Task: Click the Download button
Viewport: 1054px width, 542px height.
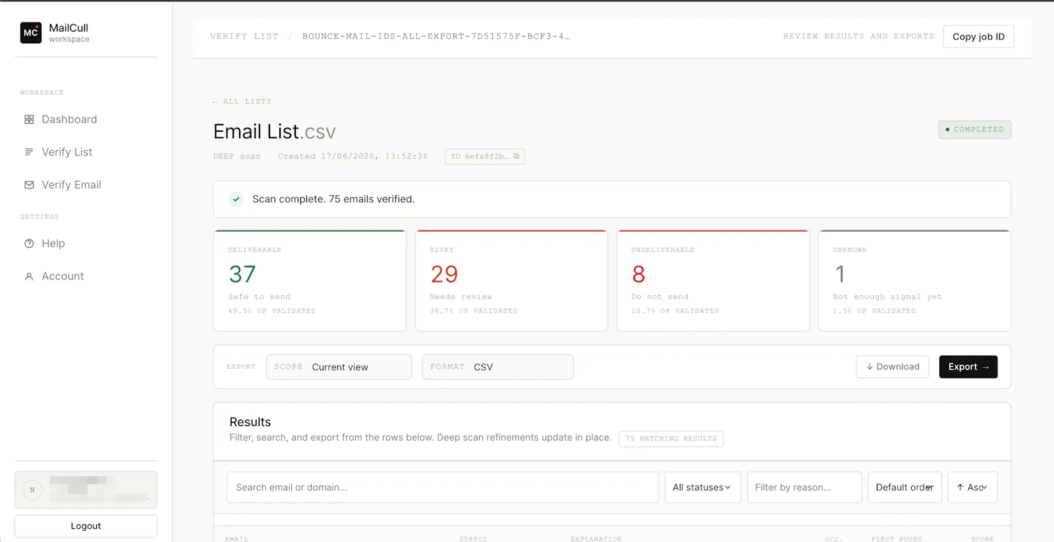Action: pos(893,367)
